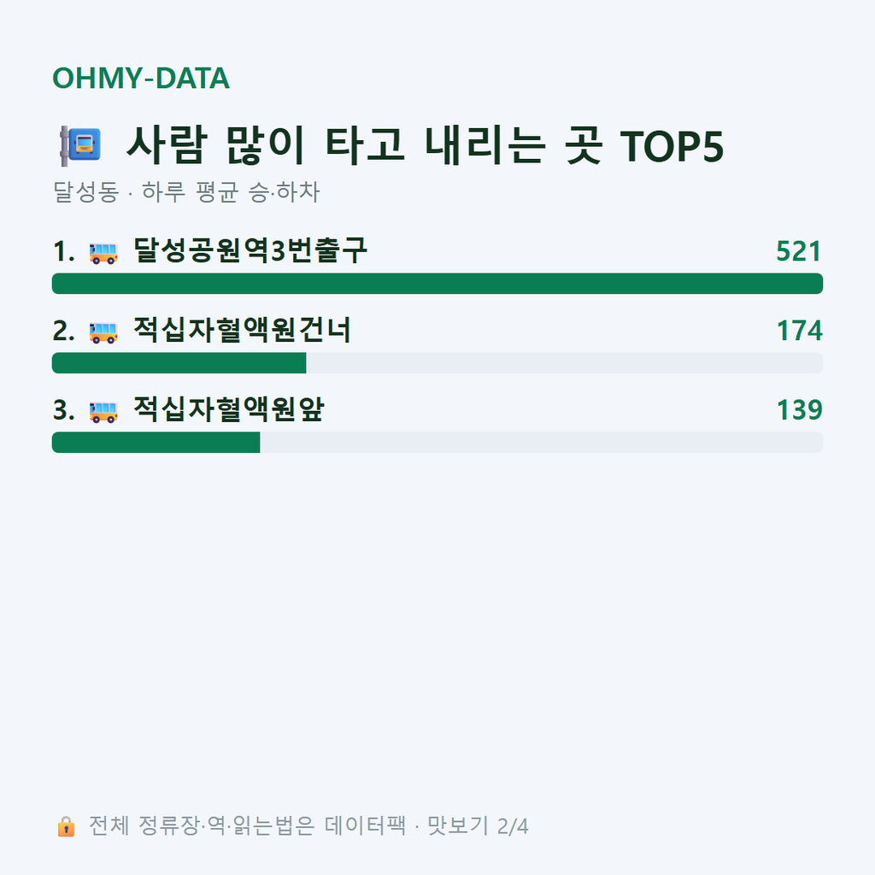Select the 적십자혈액원앞 stop name
875x875 pixels.
pyautogui.click(x=228, y=409)
